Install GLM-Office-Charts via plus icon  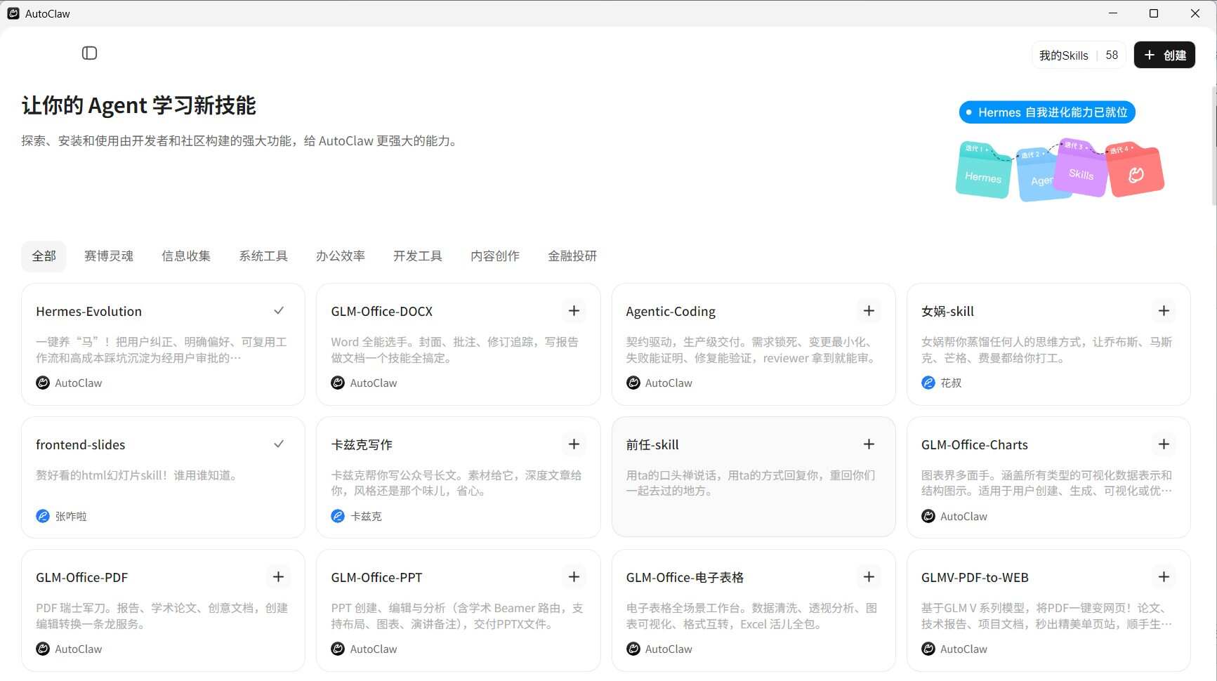point(1164,444)
